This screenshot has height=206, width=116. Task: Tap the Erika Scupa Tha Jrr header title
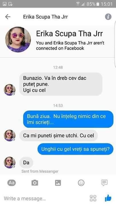(46, 17)
